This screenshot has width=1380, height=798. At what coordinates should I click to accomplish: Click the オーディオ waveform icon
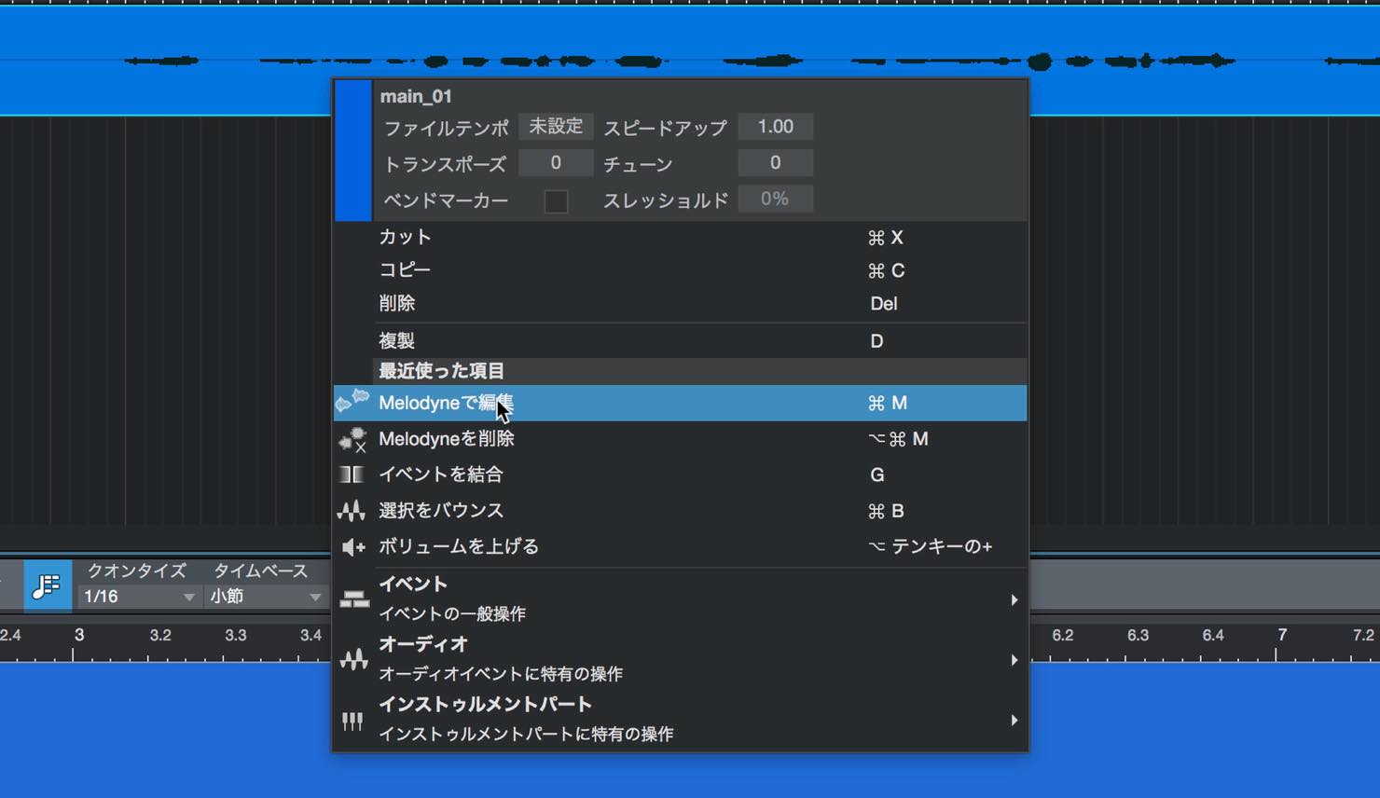(x=354, y=660)
